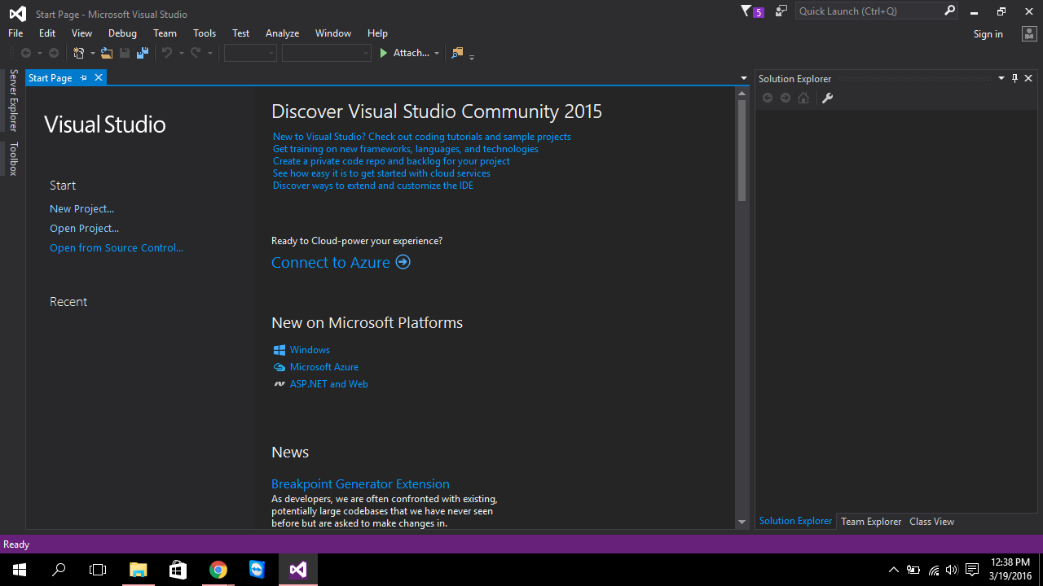Click the Redo toolbar icon
Image resolution: width=1043 pixels, height=586 pixels.
195,52
